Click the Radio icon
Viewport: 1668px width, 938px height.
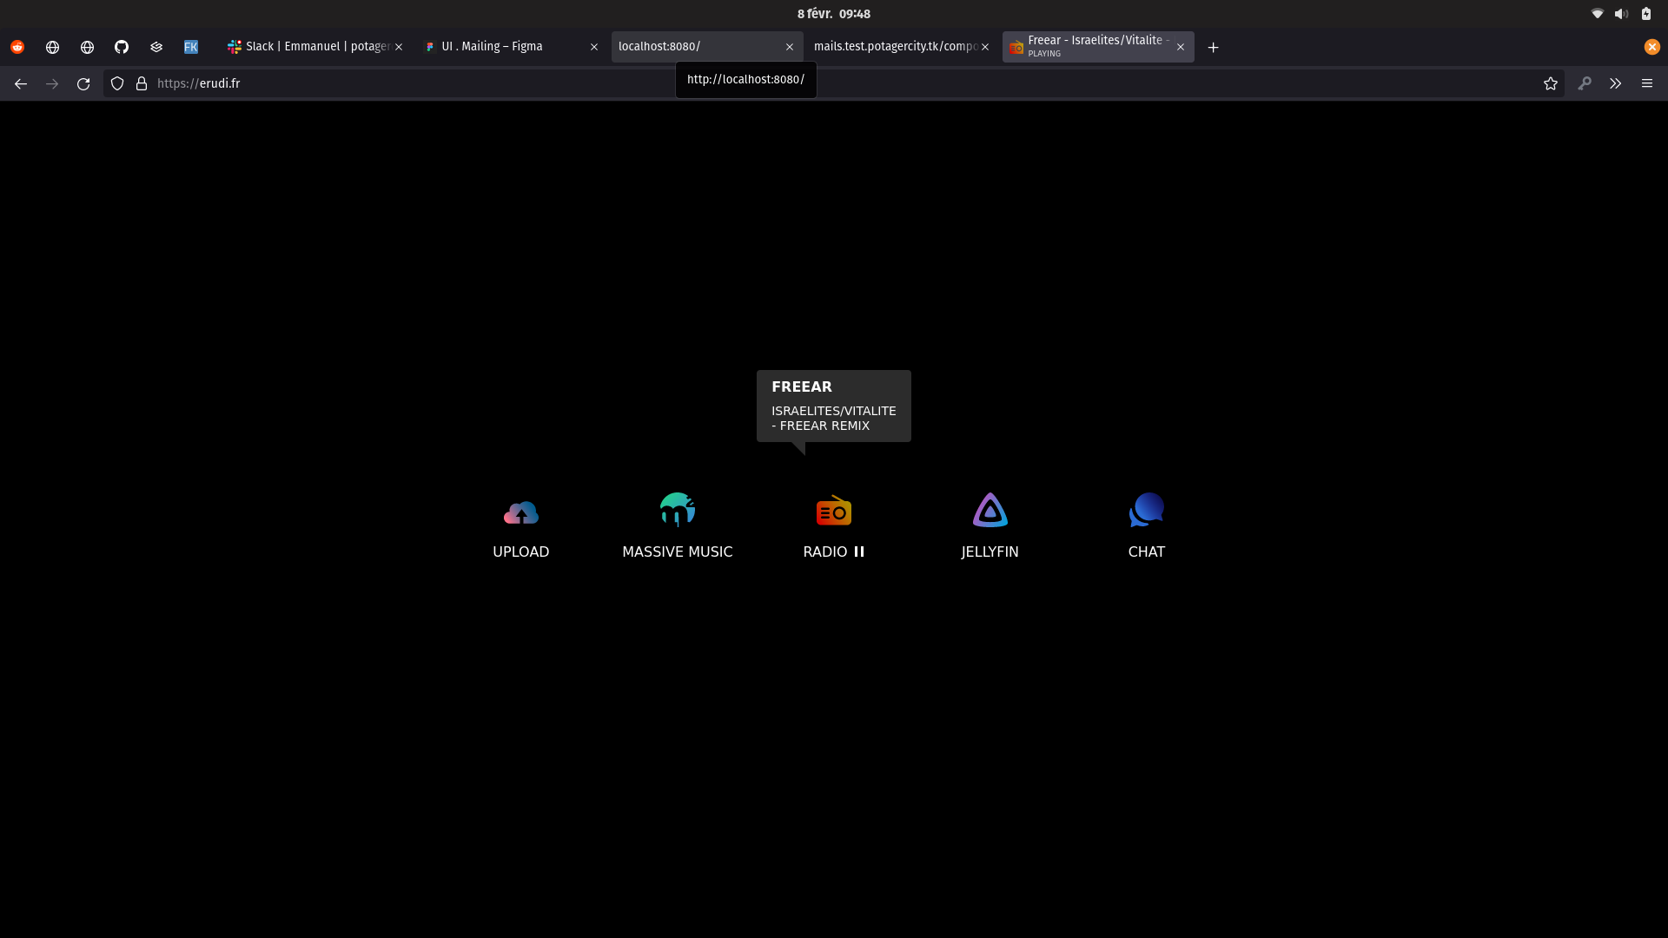pos(833,512)
